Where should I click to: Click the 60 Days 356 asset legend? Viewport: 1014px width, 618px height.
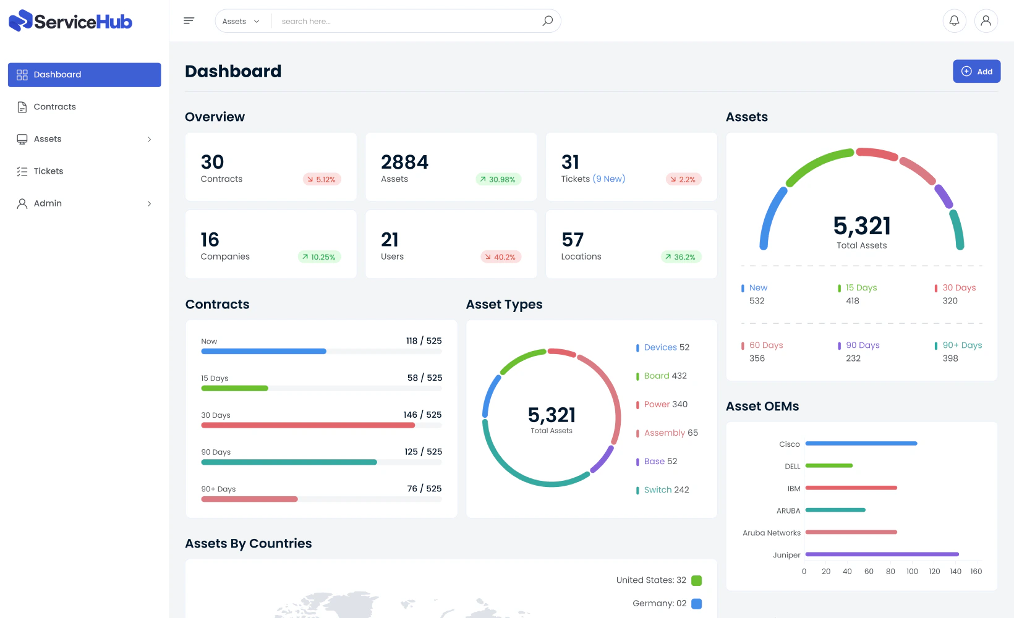[x=762, y=352]
